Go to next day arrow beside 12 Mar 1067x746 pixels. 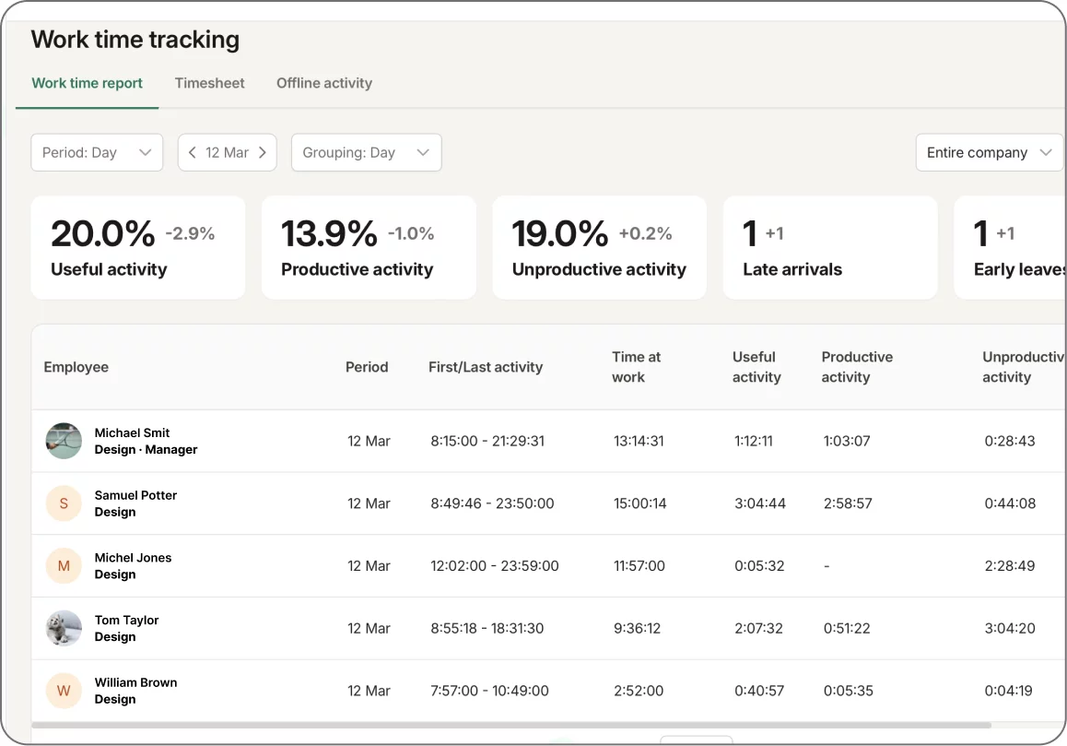pyautogui.click(x=263, y=152)
